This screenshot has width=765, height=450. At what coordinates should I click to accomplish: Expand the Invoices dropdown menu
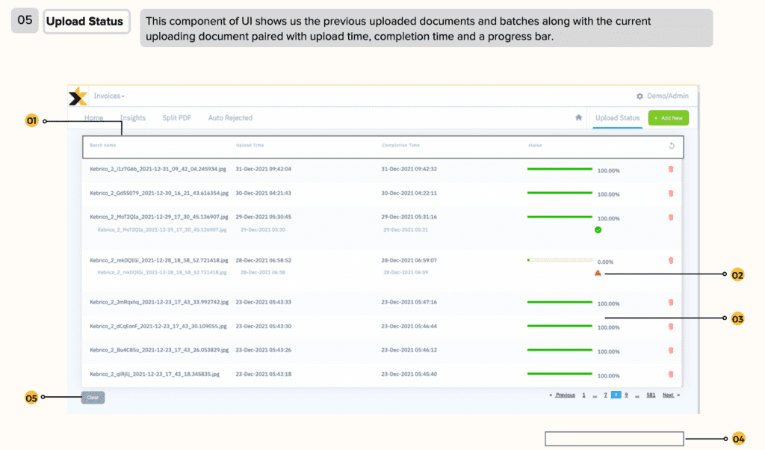click(x=109, y=96)
